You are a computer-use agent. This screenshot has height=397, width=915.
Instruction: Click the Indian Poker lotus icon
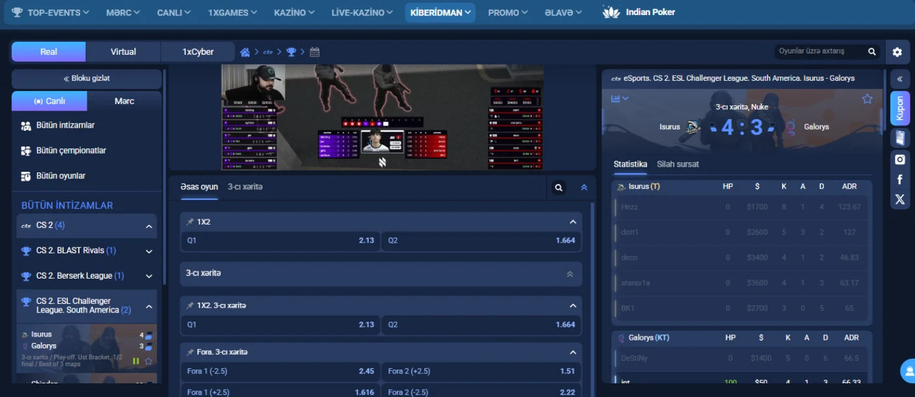tap(611, 12)
